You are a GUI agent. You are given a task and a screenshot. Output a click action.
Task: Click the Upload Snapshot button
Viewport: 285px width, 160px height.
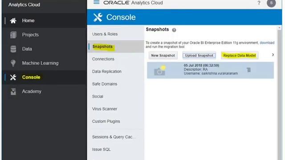pos(199,56)
